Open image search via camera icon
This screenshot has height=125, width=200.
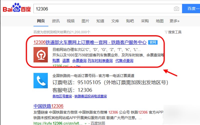point(176,9)
